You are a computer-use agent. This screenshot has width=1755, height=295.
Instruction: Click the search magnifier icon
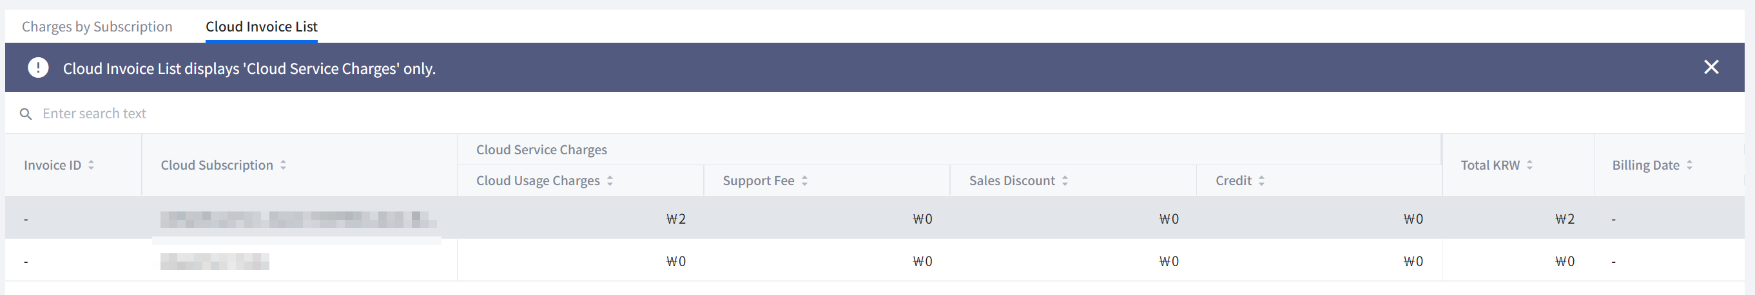(26, 114)
